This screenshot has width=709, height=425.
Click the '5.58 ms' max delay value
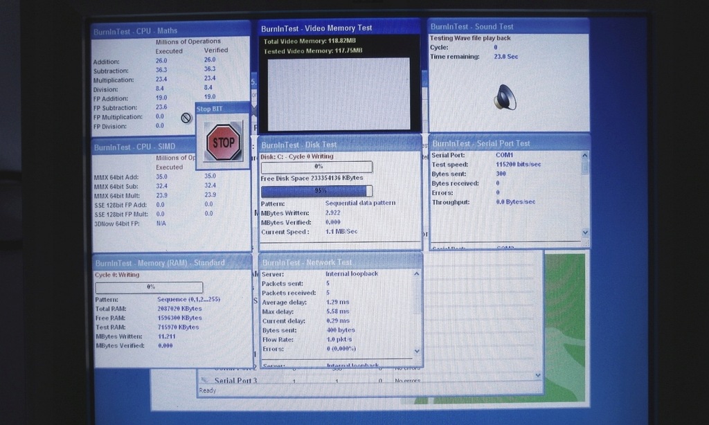tap(337, 311)
